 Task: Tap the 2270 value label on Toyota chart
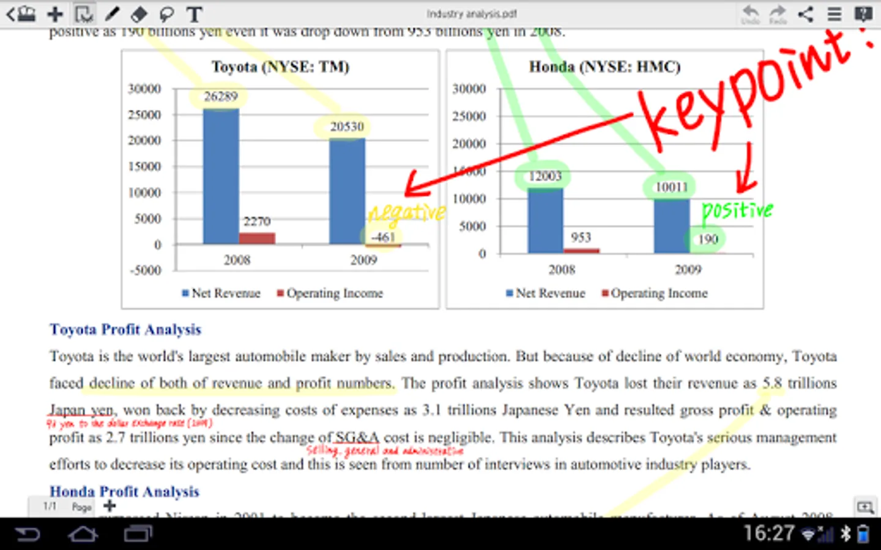coord(257,221)
